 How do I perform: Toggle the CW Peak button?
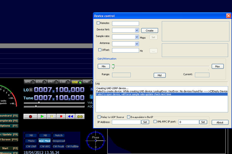point(59,146)
